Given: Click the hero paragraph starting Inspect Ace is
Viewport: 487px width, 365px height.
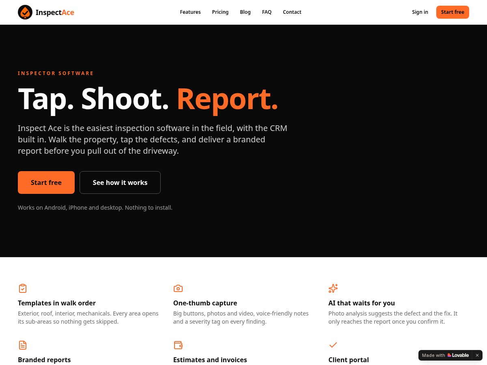Looking at the screenshot, I should pyautogui.click(x=153, y=140).
